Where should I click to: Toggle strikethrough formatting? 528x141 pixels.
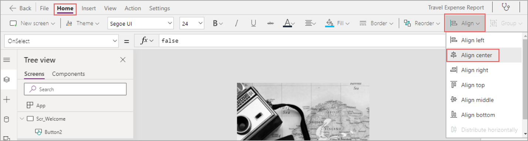pyautogui.click(x=270, y=23)
